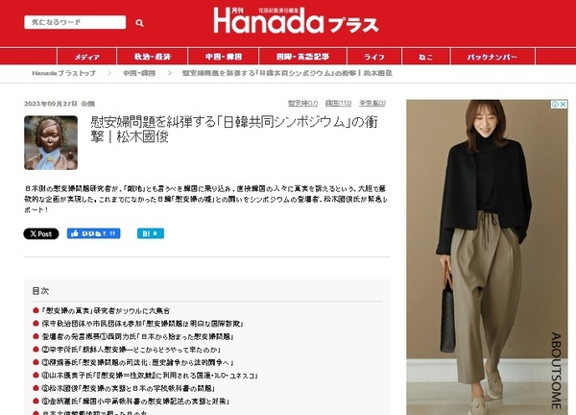Jump to「慰安婦の真実」研究者がソウルに大集合 section
Image resolution: width=576 pixels, height=415 pixels.
pos(106,310)
